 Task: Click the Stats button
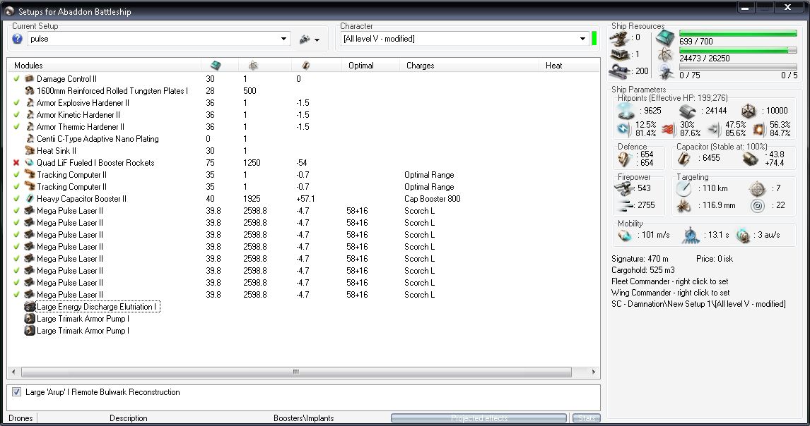pyautogui.click(x=587, y=418)
